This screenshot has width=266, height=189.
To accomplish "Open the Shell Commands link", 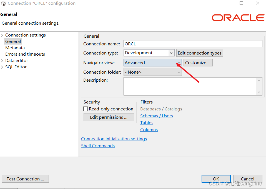I will point(98,146).
